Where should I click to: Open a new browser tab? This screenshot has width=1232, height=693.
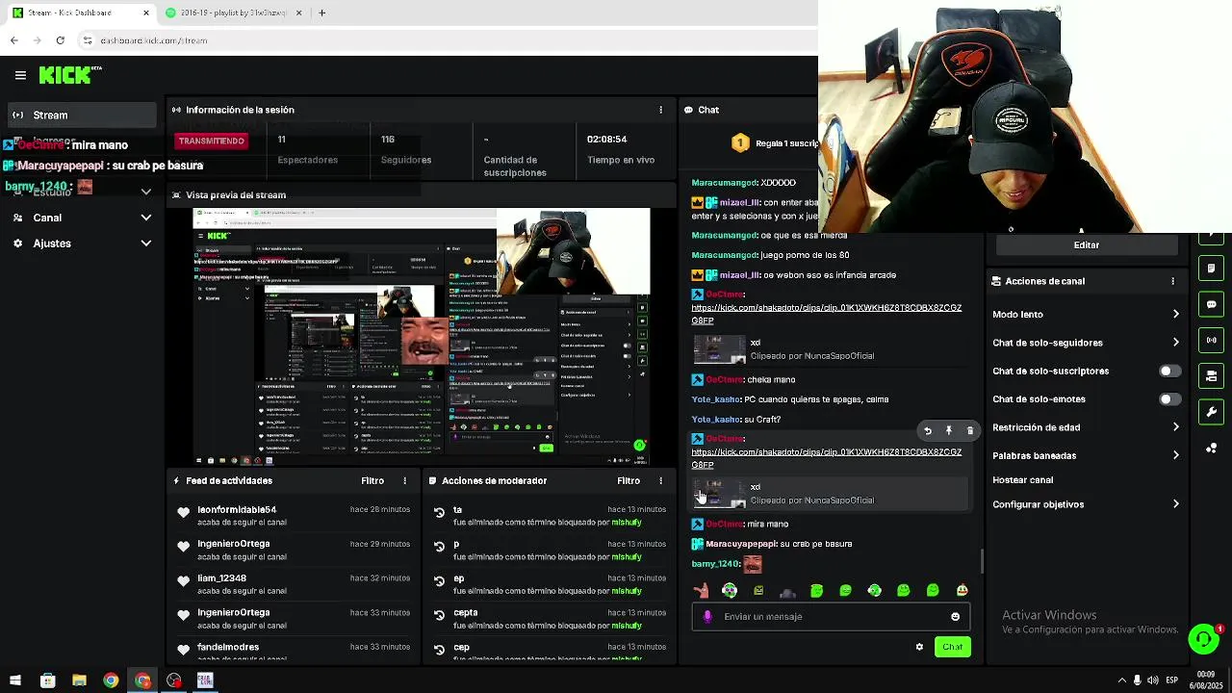click(x=321, y=13)
